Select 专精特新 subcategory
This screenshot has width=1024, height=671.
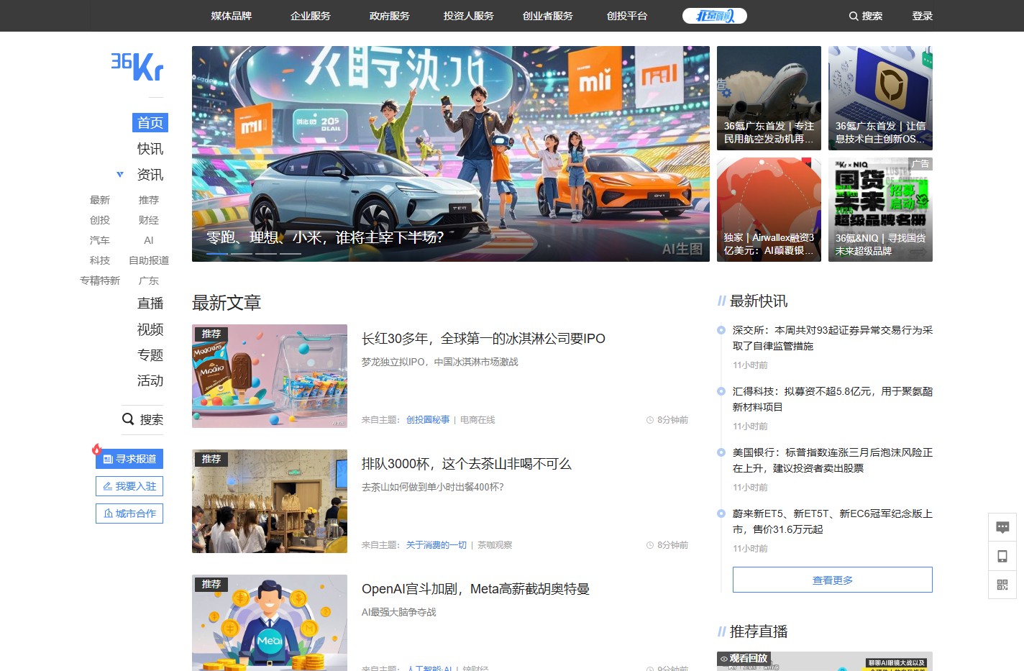click(x=100, y=280)
